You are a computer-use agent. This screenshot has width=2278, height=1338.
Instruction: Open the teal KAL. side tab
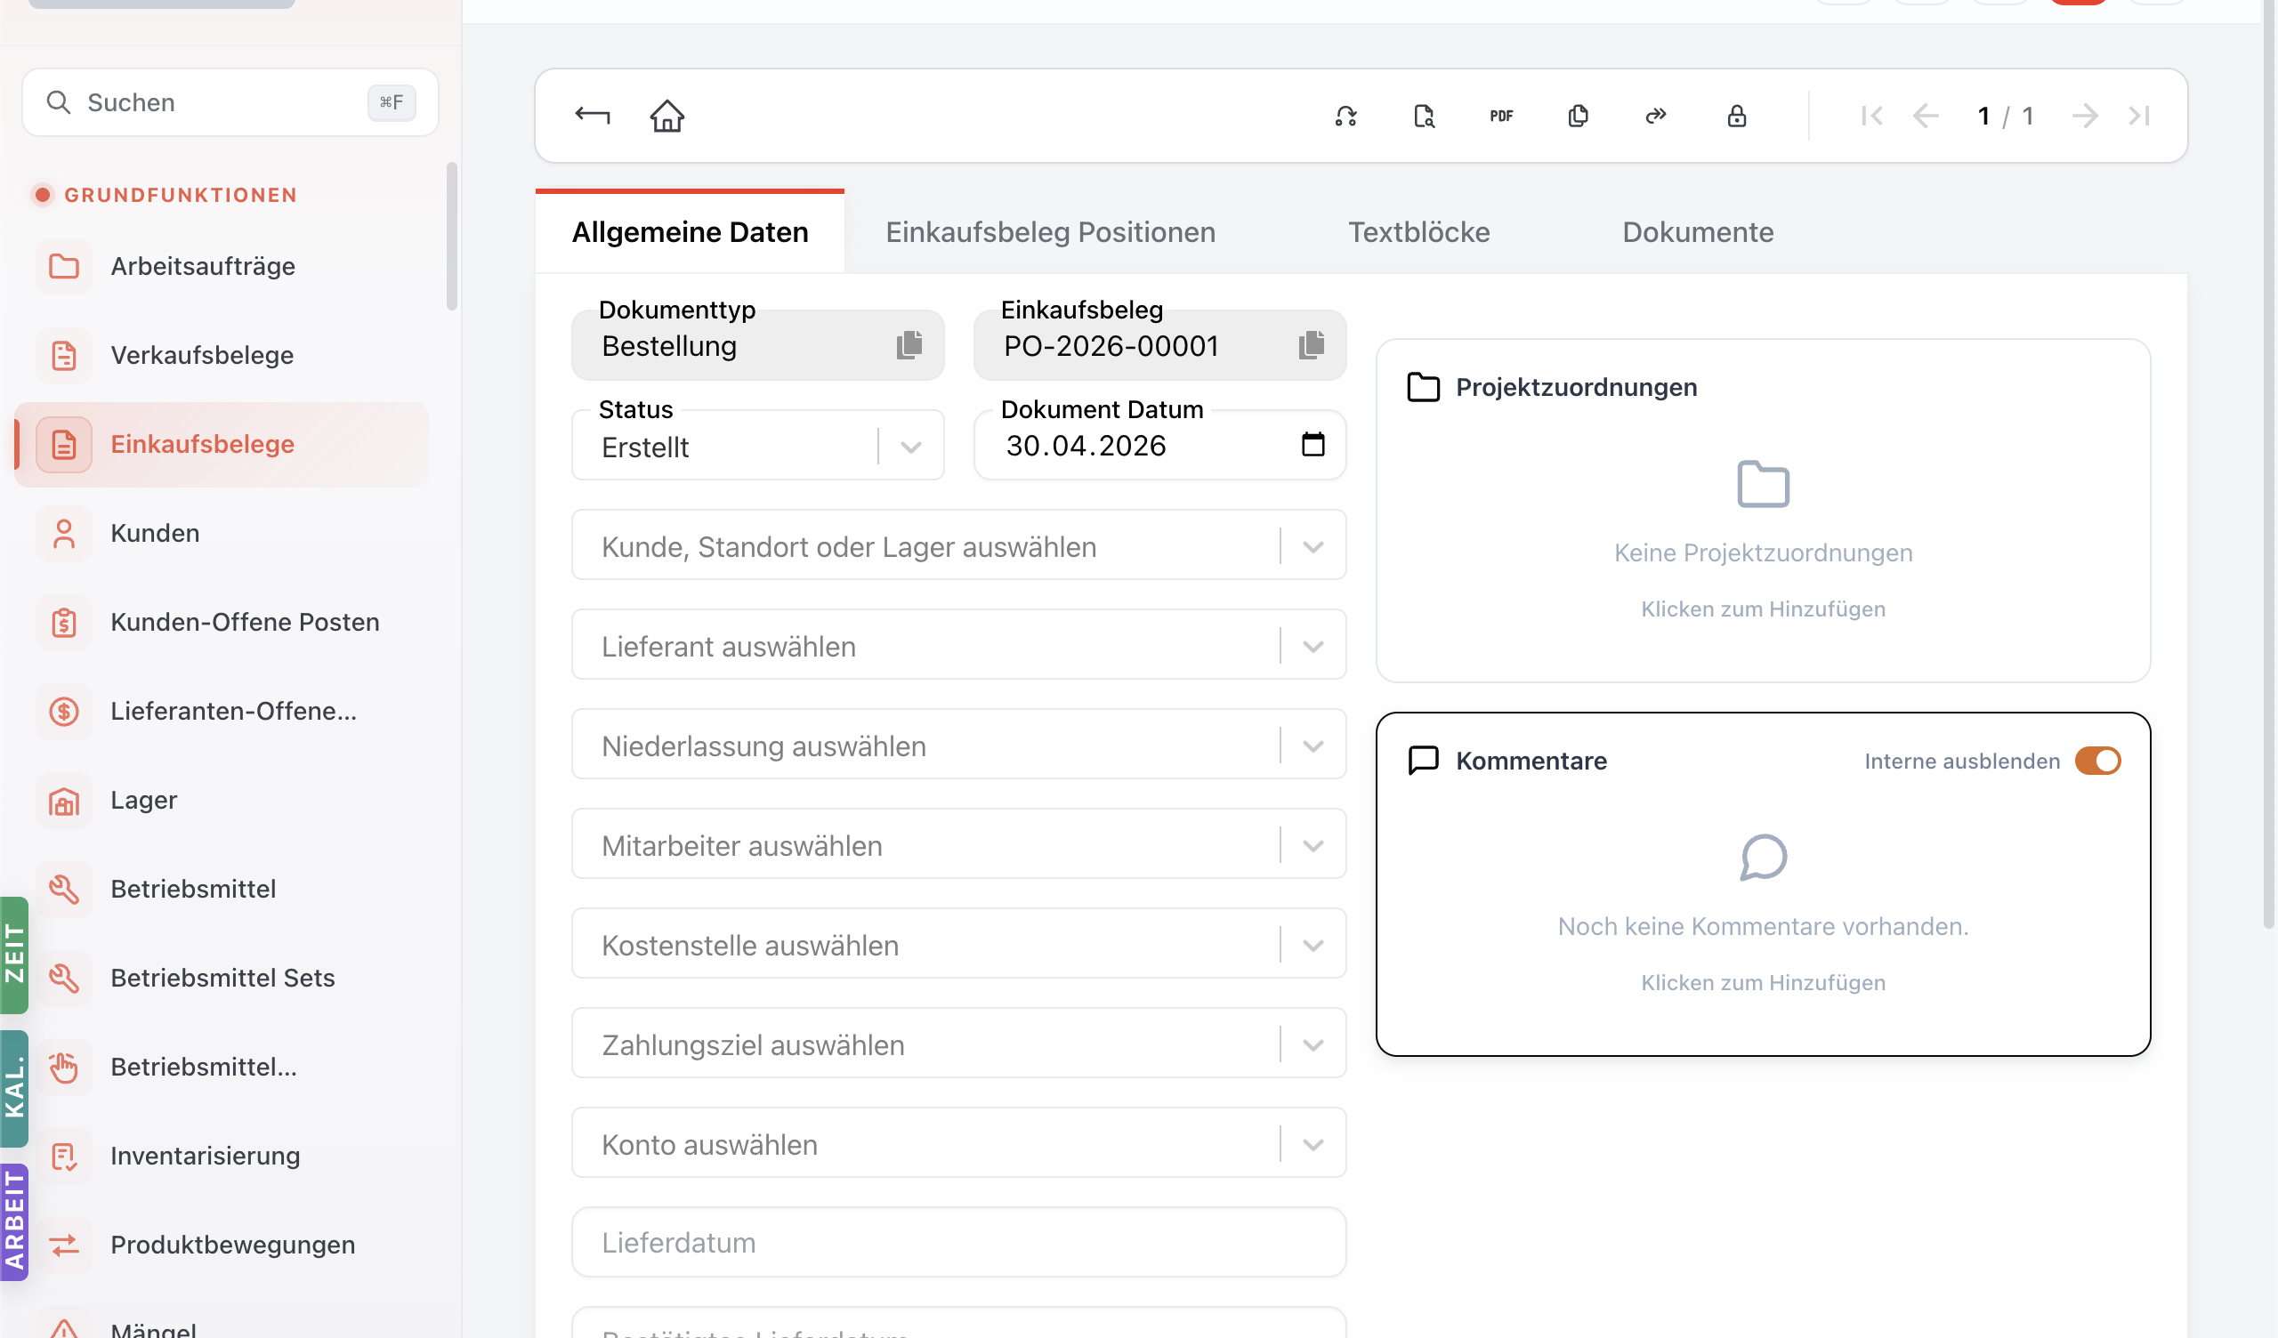(14, 1089)
